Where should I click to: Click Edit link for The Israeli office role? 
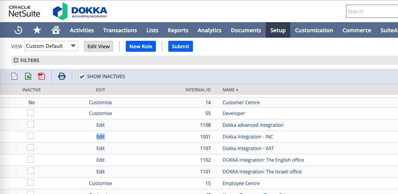click(100, 171)
